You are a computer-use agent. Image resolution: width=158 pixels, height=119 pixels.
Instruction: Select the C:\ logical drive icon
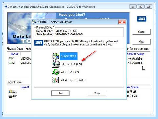11,91
